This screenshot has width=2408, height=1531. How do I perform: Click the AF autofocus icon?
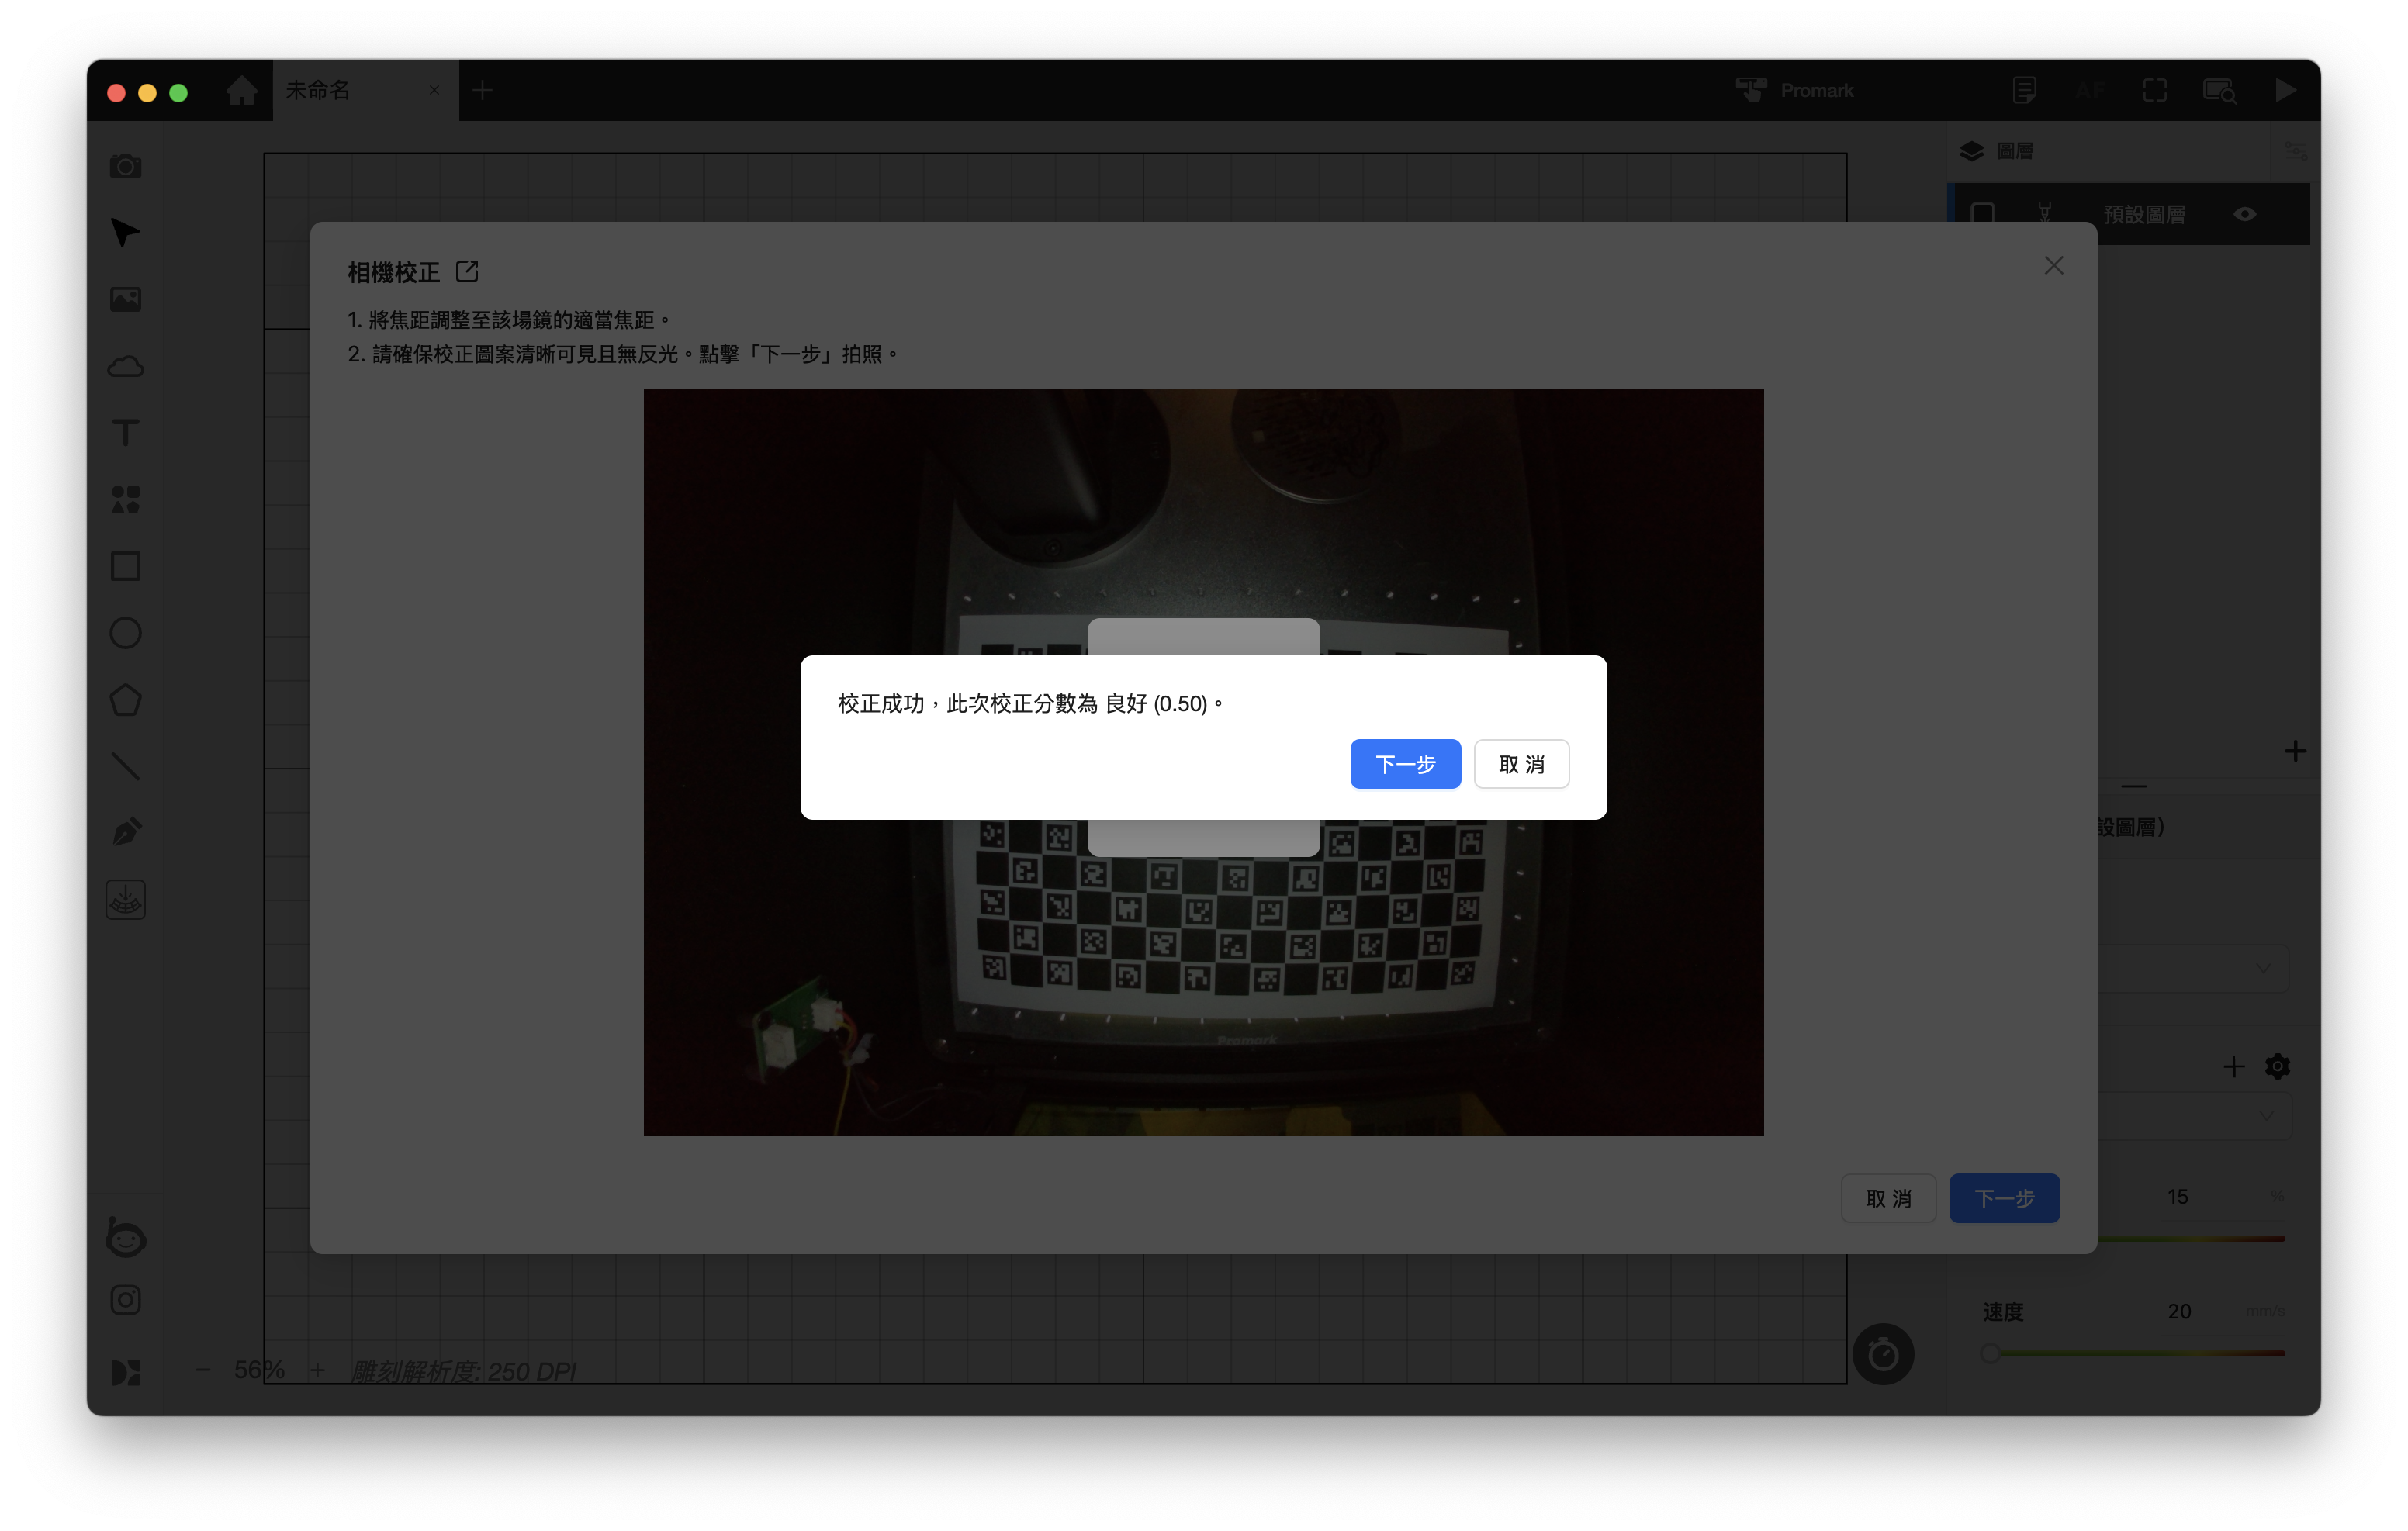coord(2089,91)
